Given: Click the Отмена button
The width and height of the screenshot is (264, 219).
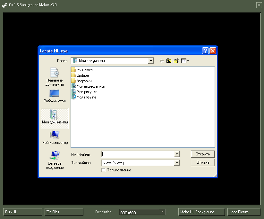Looking at the screenshot, I should click(x=203, y=162).
